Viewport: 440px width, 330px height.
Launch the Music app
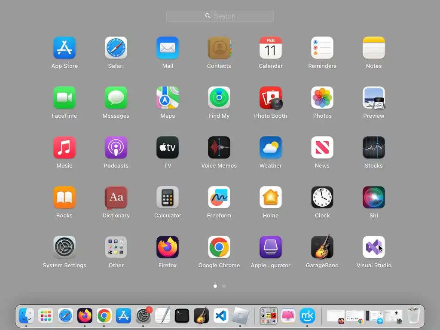point(64,148)
